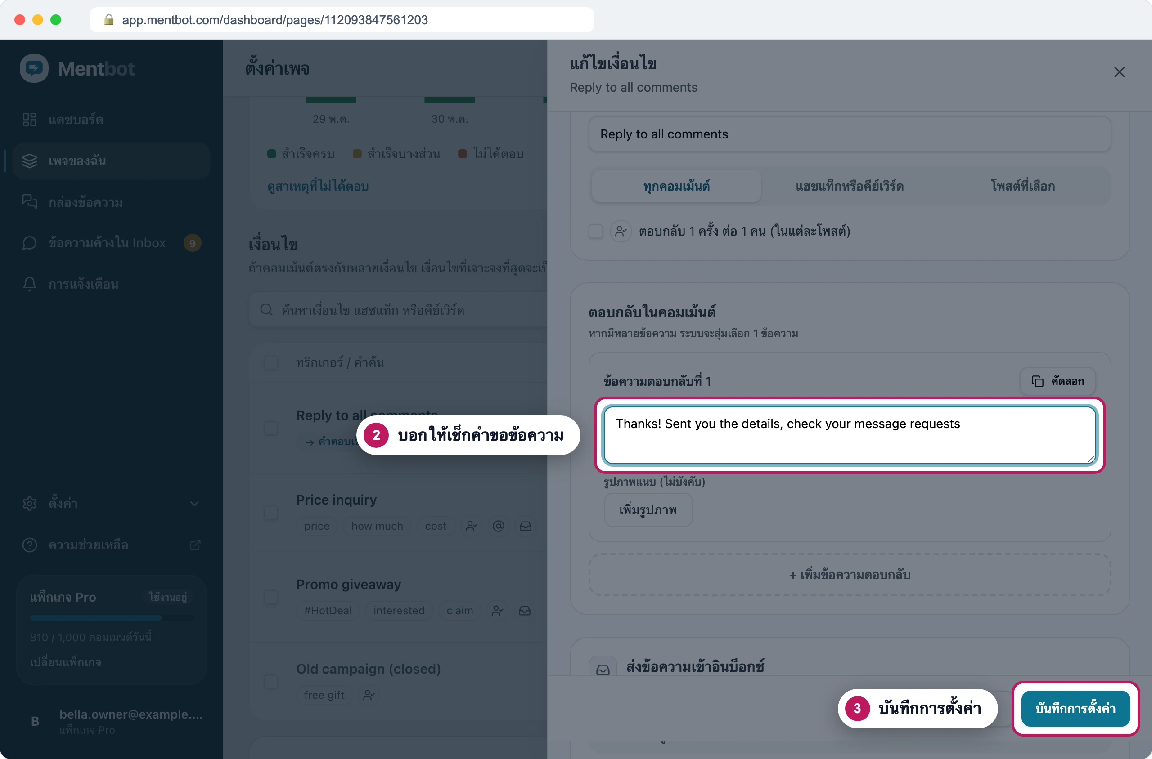Click the Mentbot logo icon
1152x759 pixels.
click(x=34, y=68)
